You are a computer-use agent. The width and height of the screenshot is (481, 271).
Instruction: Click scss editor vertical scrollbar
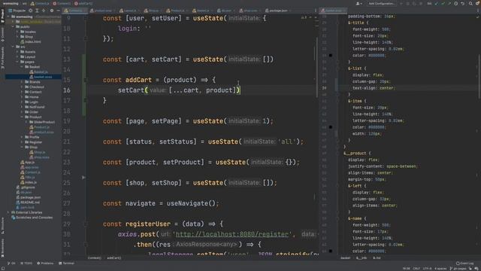coord(479,77)
